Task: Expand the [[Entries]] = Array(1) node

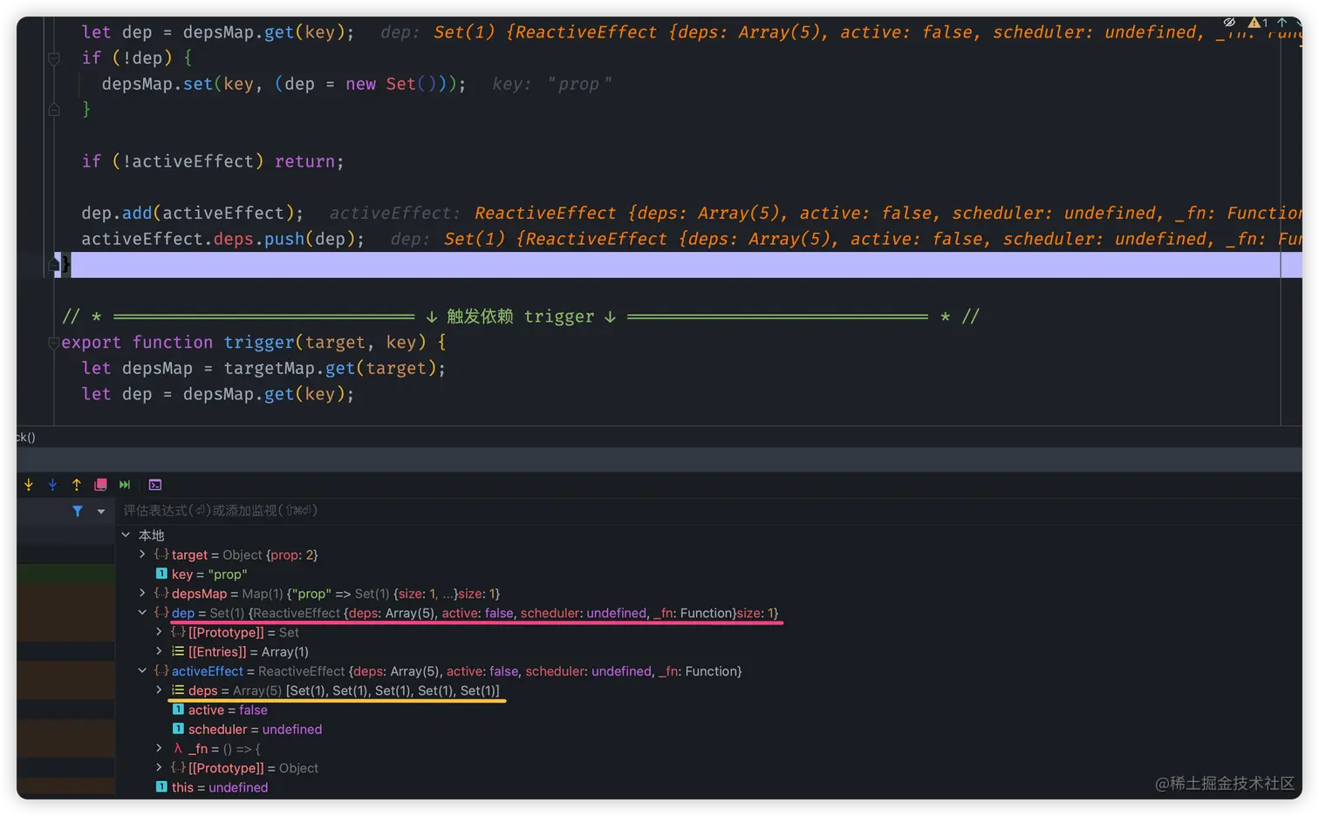Action: tap(159, 651)
